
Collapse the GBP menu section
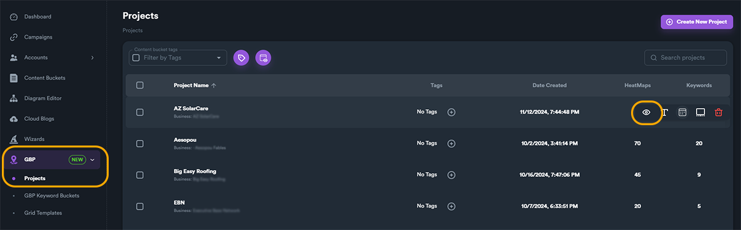click(93, 159)
